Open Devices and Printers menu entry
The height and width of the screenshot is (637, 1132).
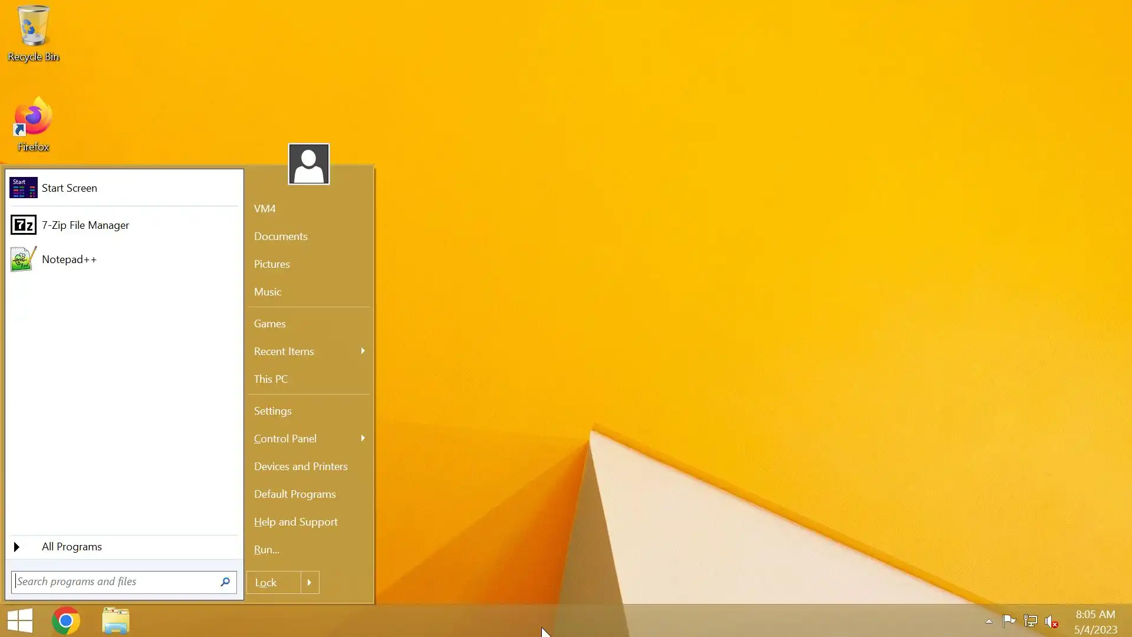click(301, 466)
